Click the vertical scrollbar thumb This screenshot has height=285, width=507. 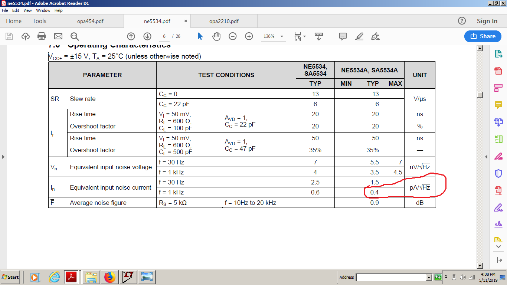pos(480,95)
